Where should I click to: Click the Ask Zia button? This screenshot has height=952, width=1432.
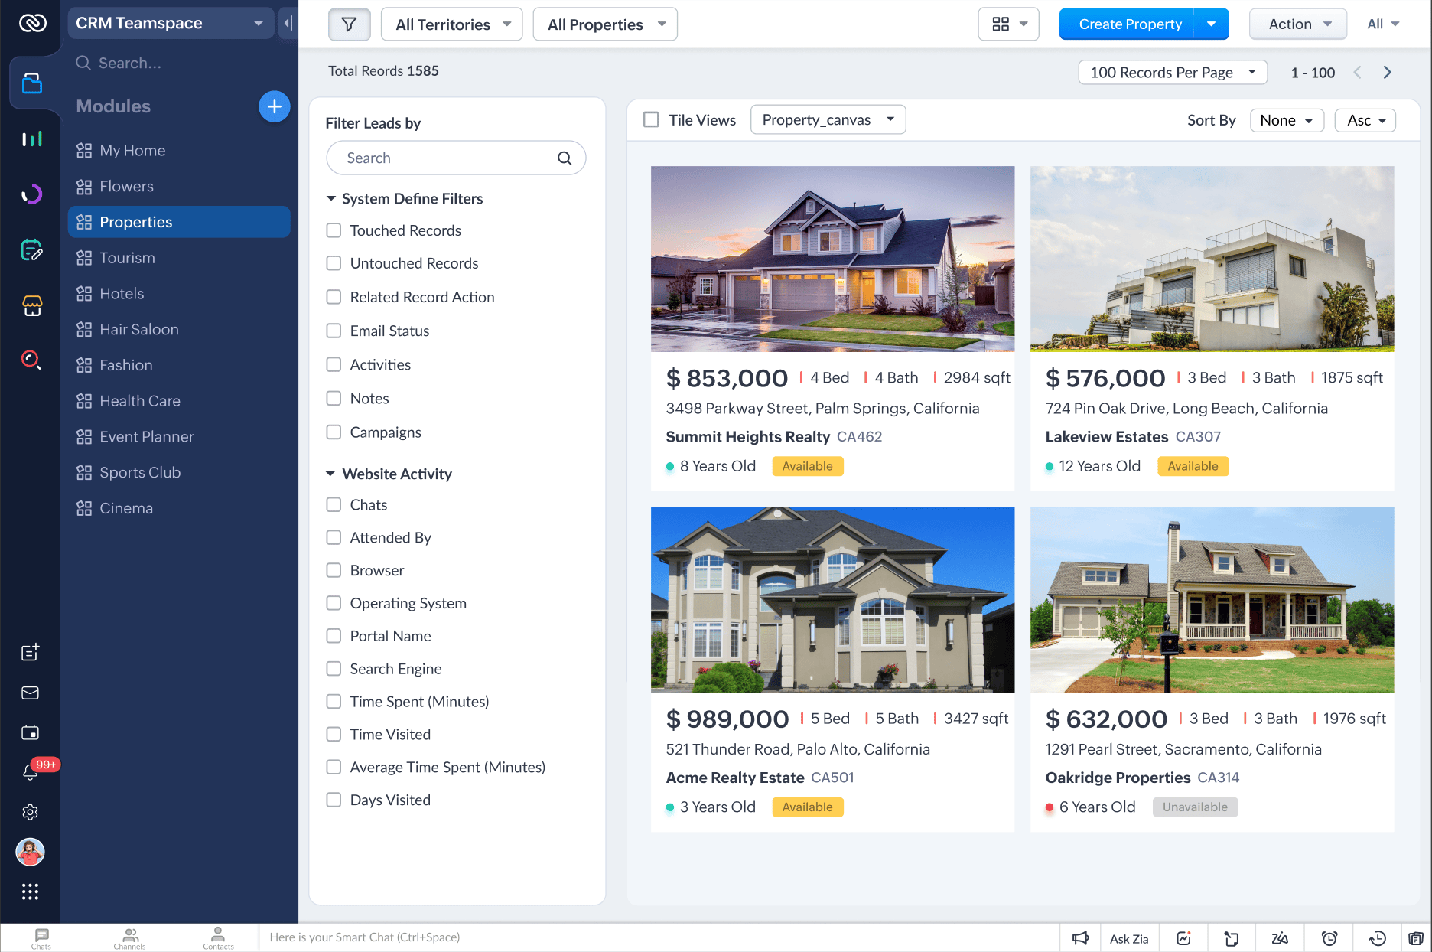[1128, 938]
